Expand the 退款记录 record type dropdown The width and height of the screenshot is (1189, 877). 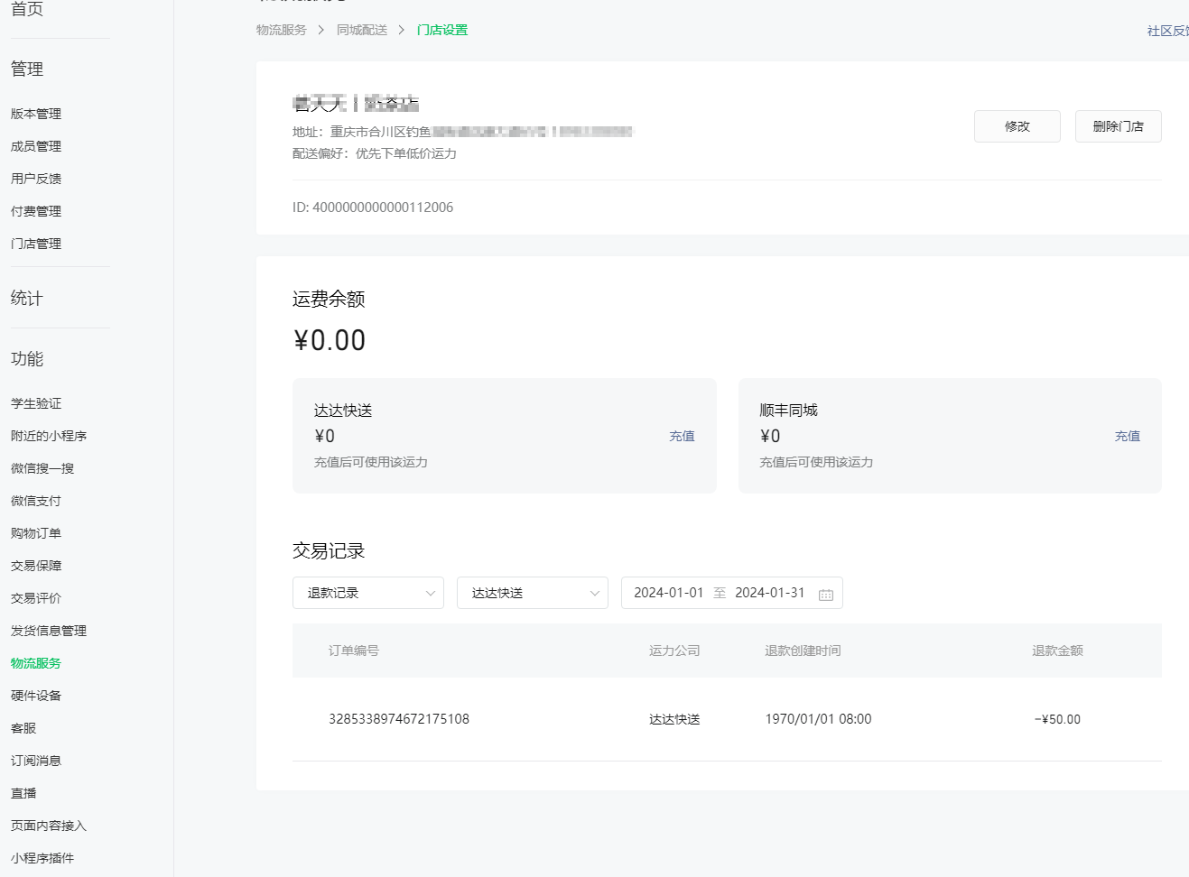click(x=368, y=593)
